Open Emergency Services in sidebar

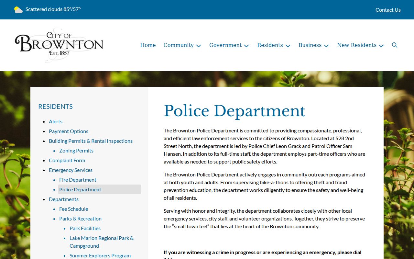(x=71, y=170)
